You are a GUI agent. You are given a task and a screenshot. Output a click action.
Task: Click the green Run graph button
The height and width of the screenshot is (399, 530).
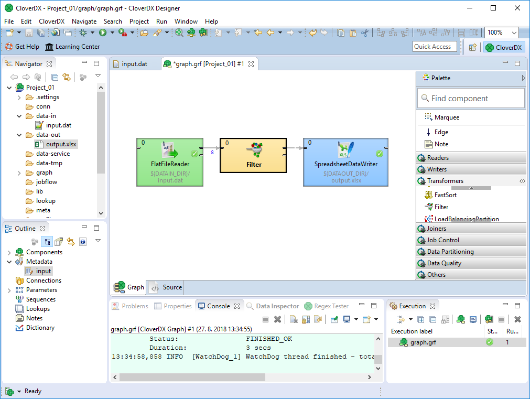[103, 33]
